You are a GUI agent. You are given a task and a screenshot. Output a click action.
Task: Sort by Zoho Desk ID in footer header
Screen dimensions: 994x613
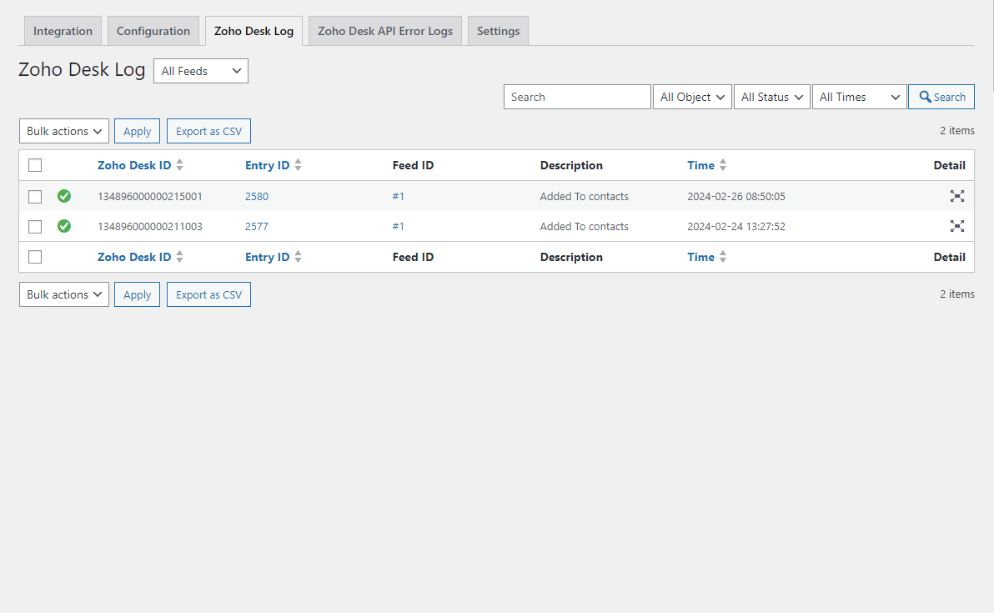pyautogui.click(x=134, y=257)
